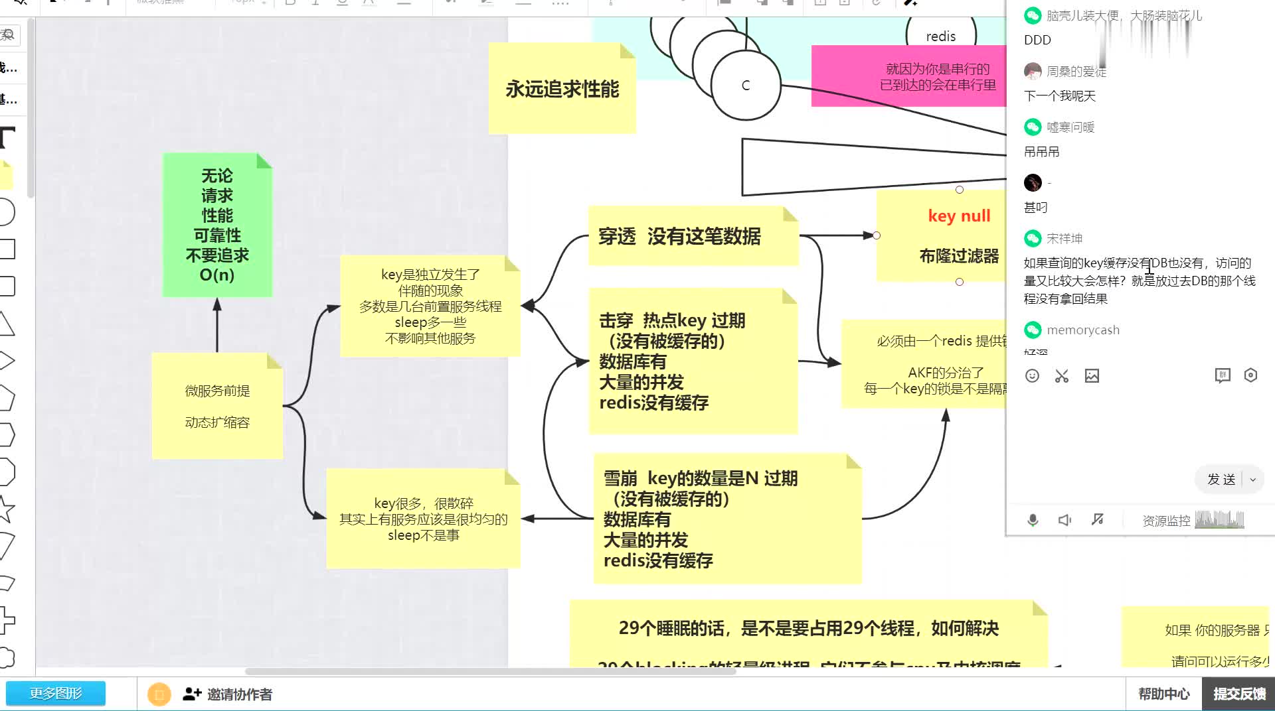
Task: Click chat user name 宋祥坤
Action: pyautogui.click(x=1064, y=238)
